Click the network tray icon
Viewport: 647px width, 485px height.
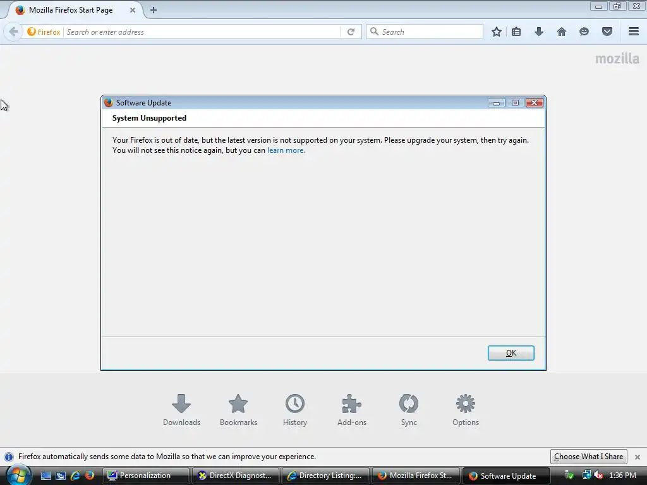tap(586, 475)
